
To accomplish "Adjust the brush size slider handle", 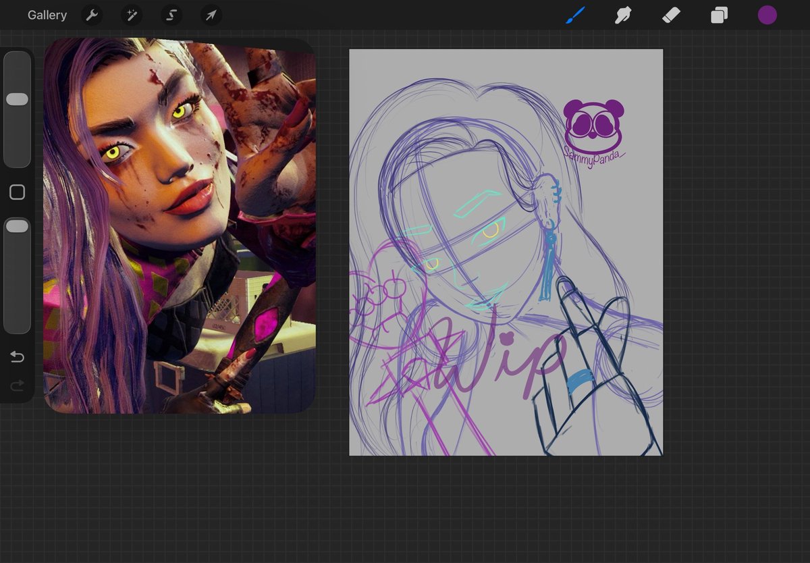I will [x=17, y=99].
